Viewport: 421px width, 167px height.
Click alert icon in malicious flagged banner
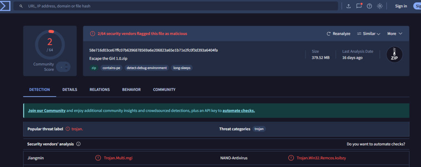93,34
